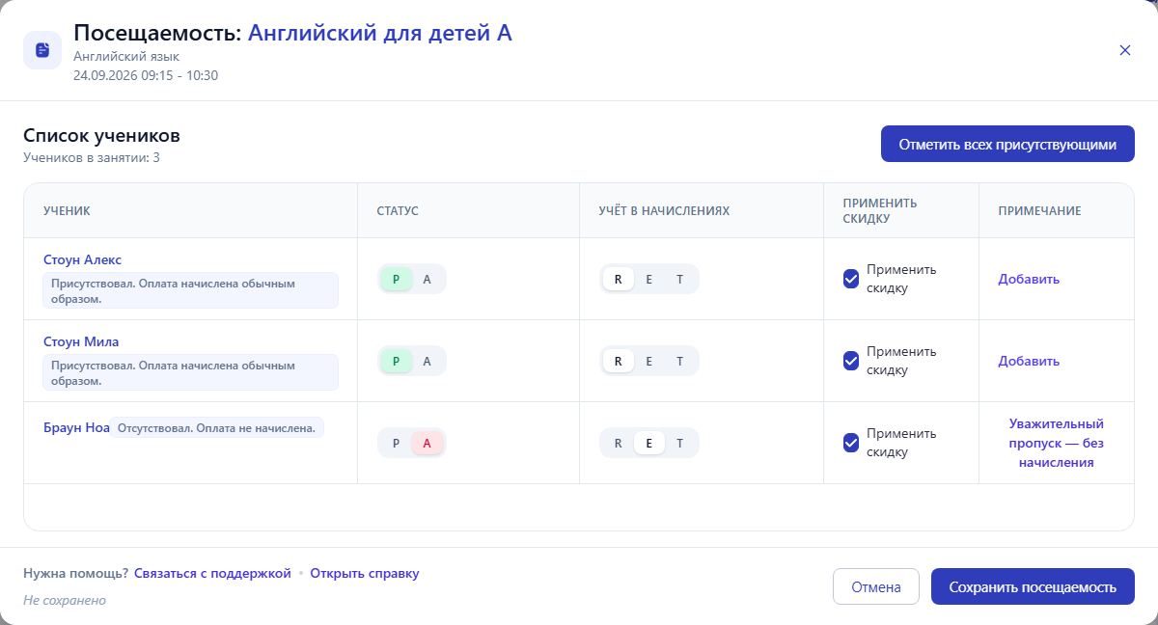Click the 'Применить скидку' column header
The width and height of the screenshot is (1158, 625).
click(x=880, y=210)
